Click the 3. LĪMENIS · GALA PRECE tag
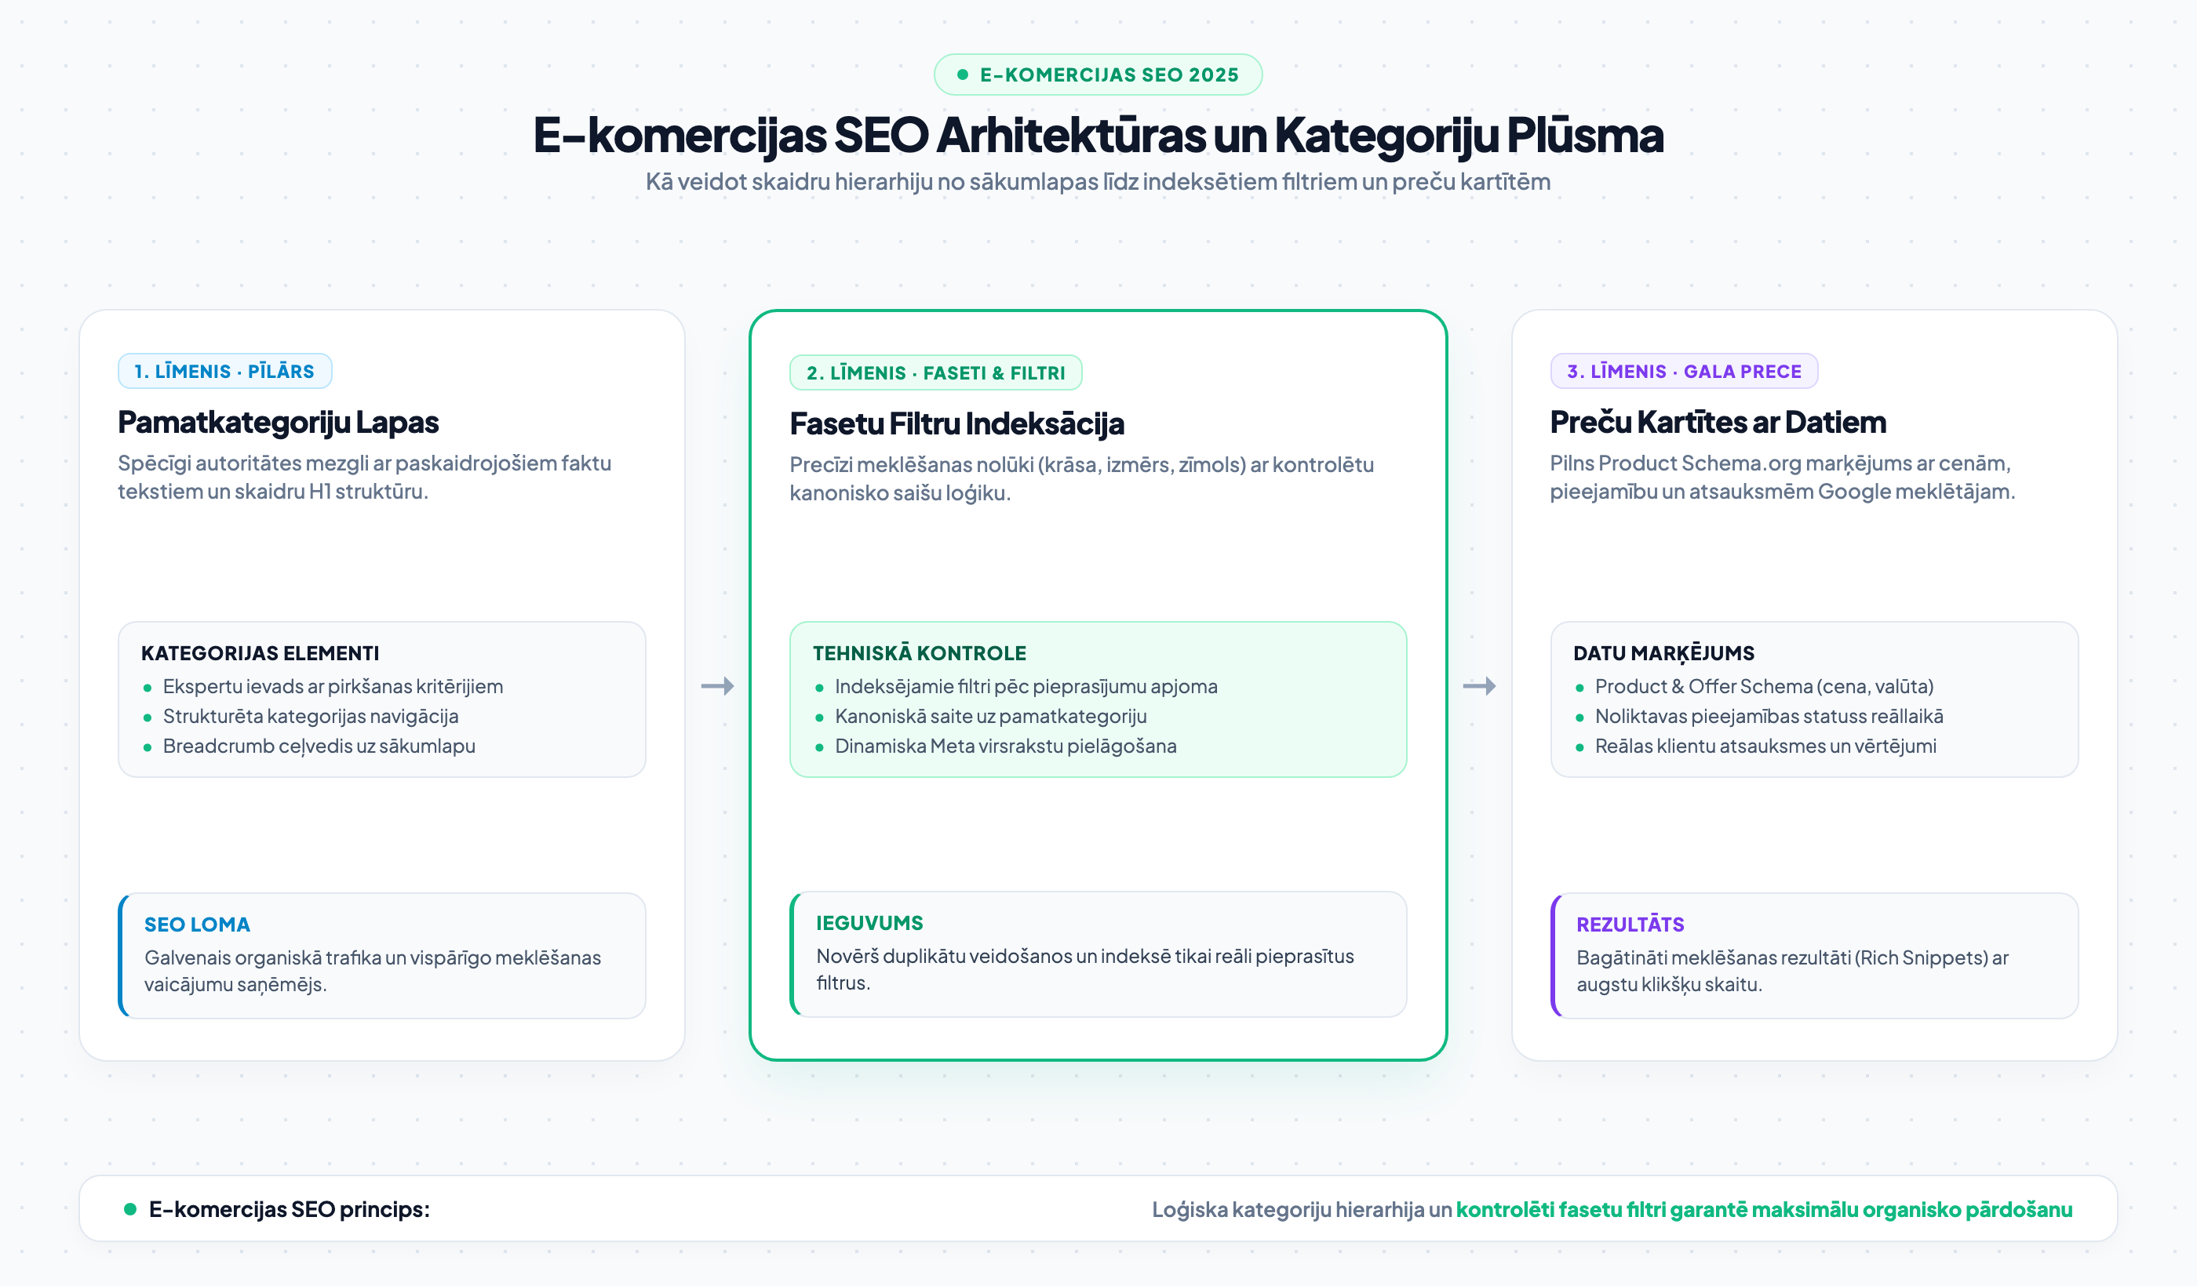The width and height of the screenshot is (2197, 1286). coord(1684,371)
